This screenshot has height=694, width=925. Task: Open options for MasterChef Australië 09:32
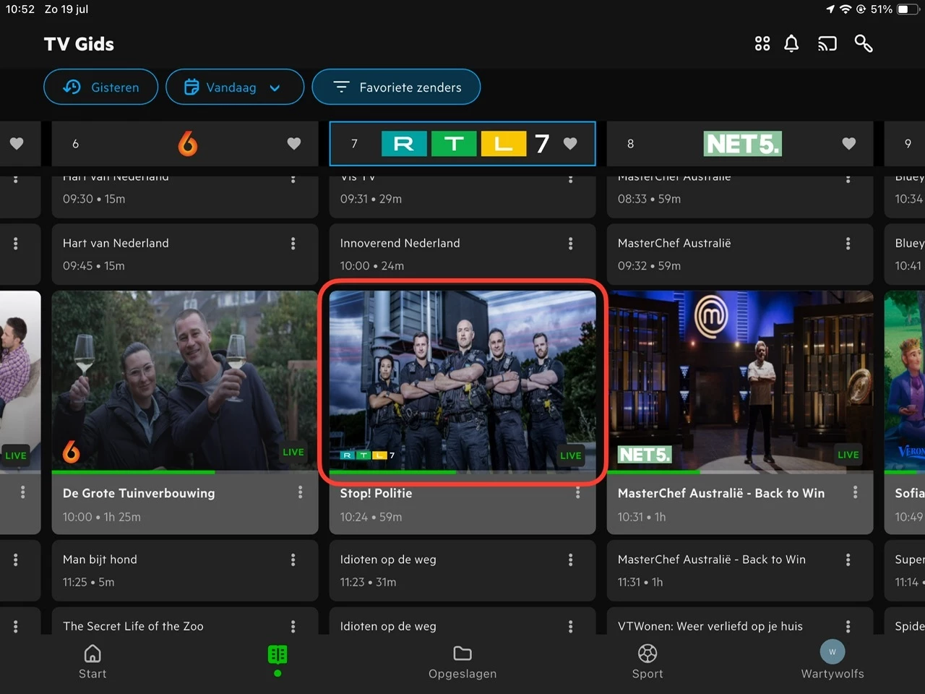(848, 244)
